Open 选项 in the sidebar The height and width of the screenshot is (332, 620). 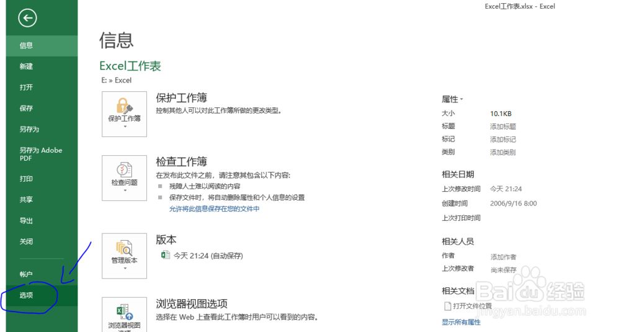pyautogui.click(x=42, y=295)
